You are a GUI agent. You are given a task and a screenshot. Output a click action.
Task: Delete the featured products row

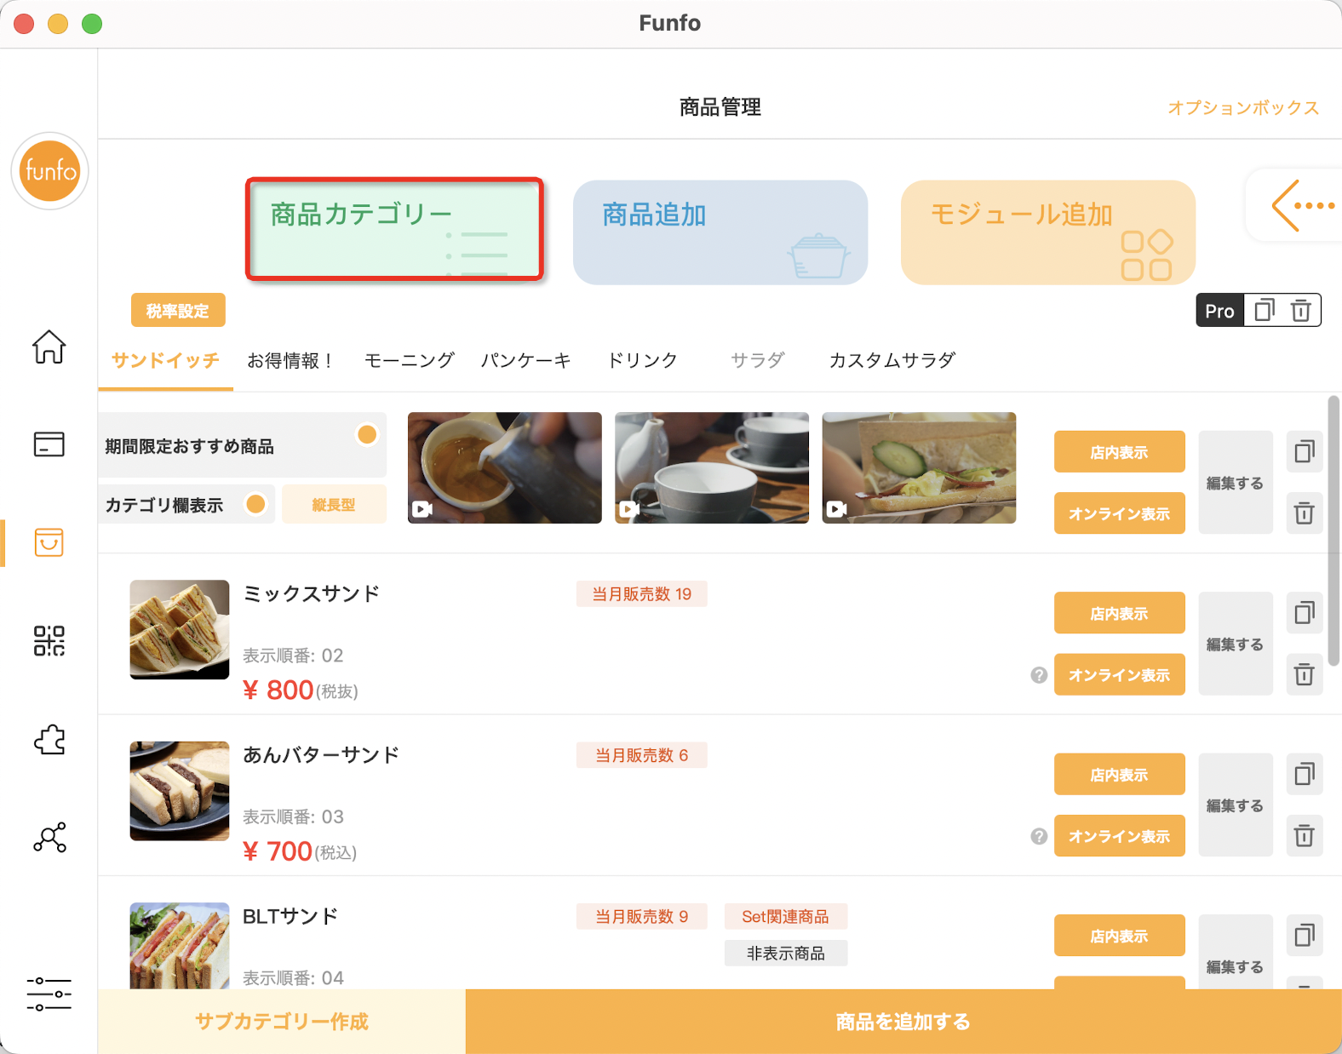point(1304,513)
